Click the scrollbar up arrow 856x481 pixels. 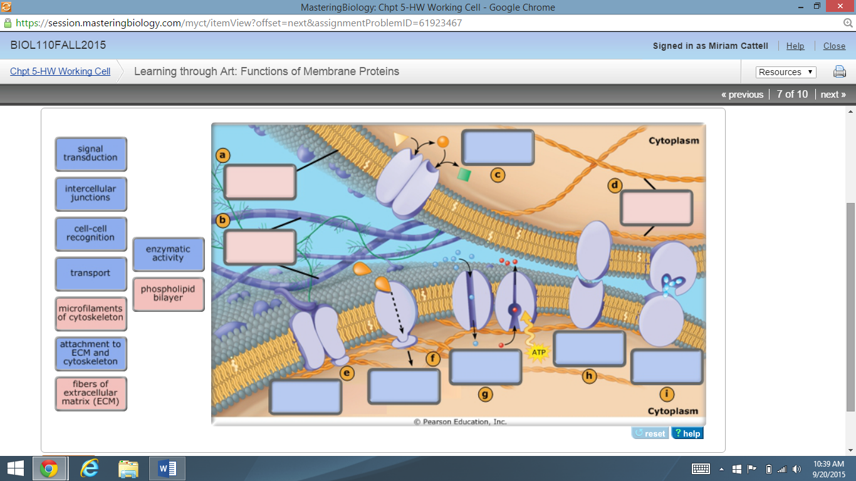[x=850, y=111]
